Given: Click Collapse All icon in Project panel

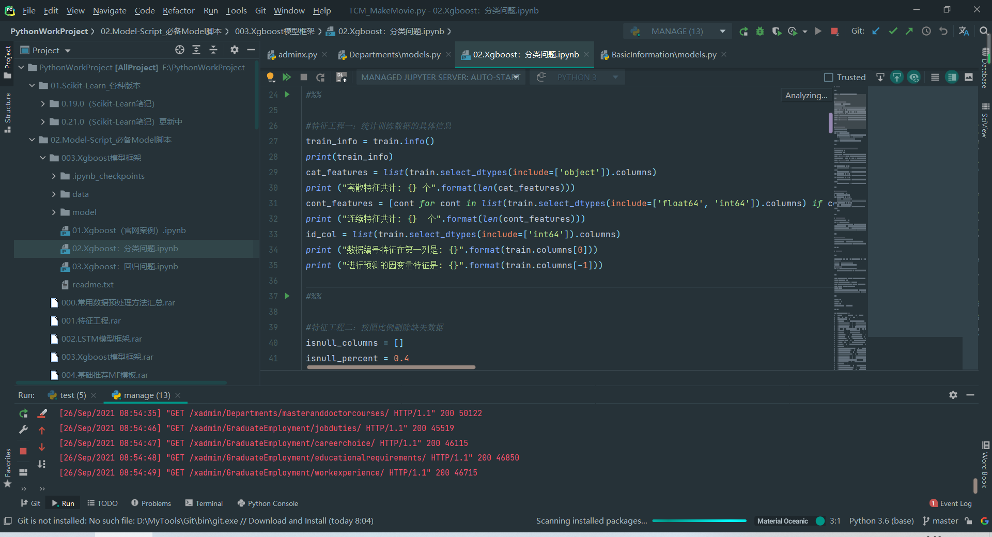Looking at the screenshot, I should click(213, 50).
